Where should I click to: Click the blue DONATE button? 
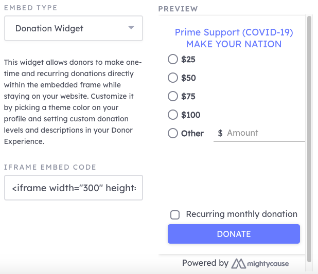click(x=234, y=234)
